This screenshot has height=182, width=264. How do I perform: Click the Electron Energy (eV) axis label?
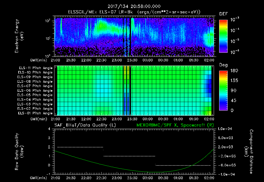pos(19,36)
